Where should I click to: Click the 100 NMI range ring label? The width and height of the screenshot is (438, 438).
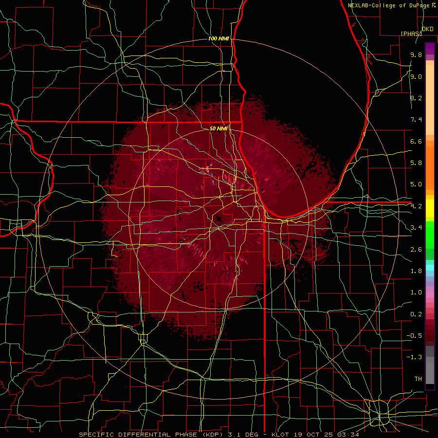pos(219,38)
